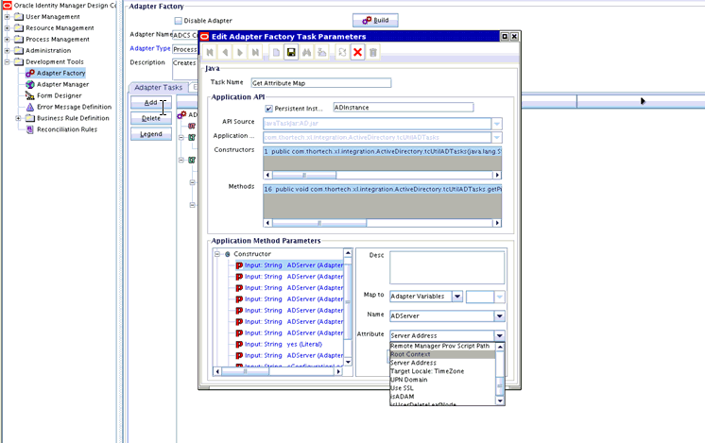Collapse the Constructor parameter node

pyautogui.click(x=217, y=254)
